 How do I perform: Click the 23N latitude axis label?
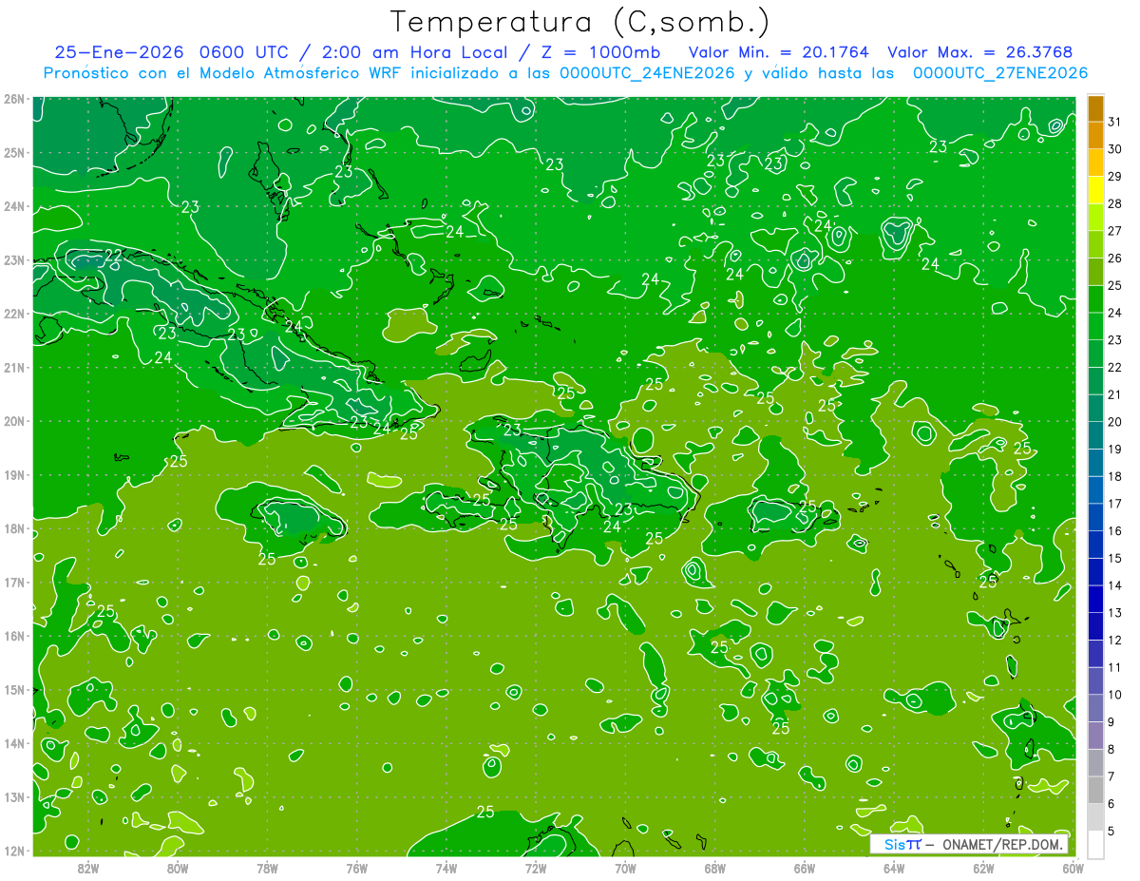(14, 259)
